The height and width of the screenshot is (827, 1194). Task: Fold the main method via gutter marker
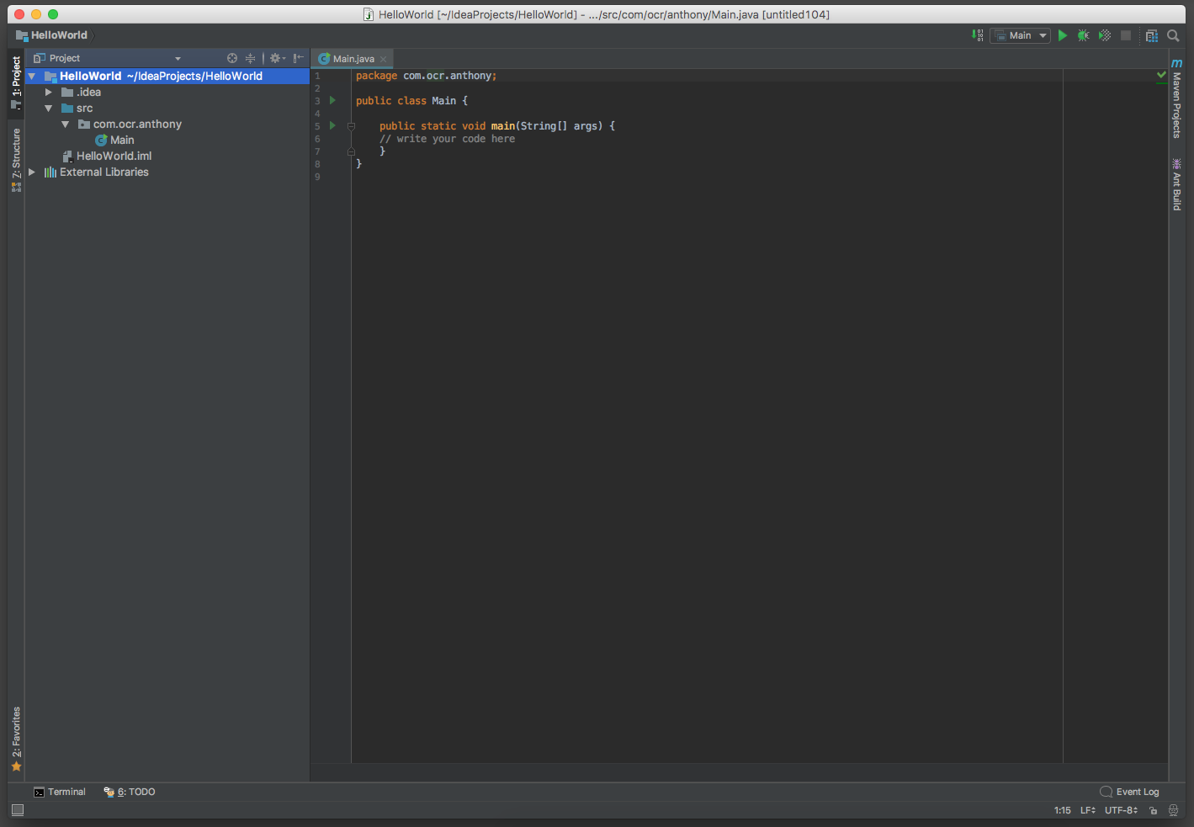tap(351, 126)
